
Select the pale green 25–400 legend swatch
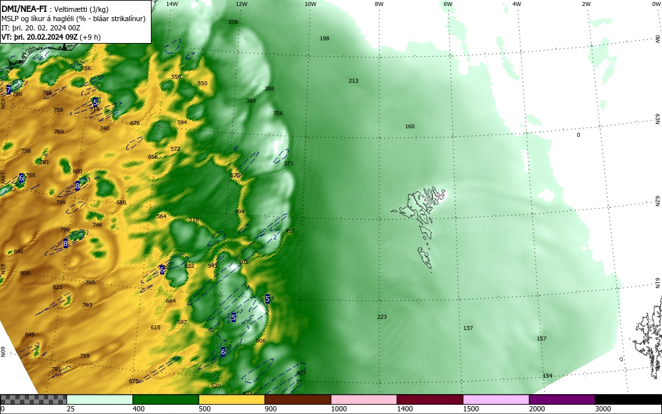(100, 399)
